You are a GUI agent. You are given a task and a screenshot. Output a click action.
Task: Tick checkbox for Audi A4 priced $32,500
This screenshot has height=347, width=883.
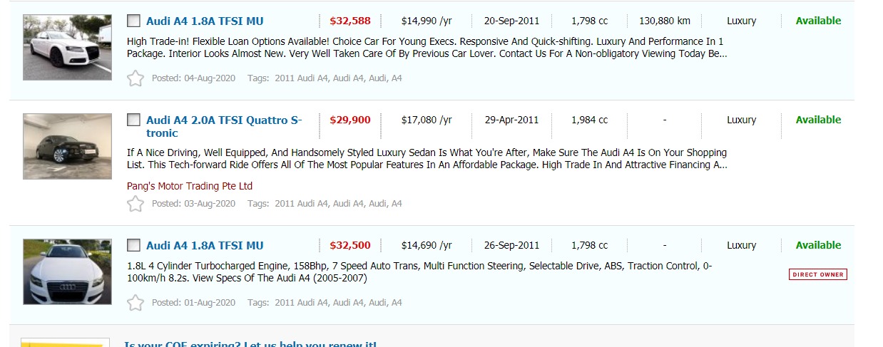133,245
